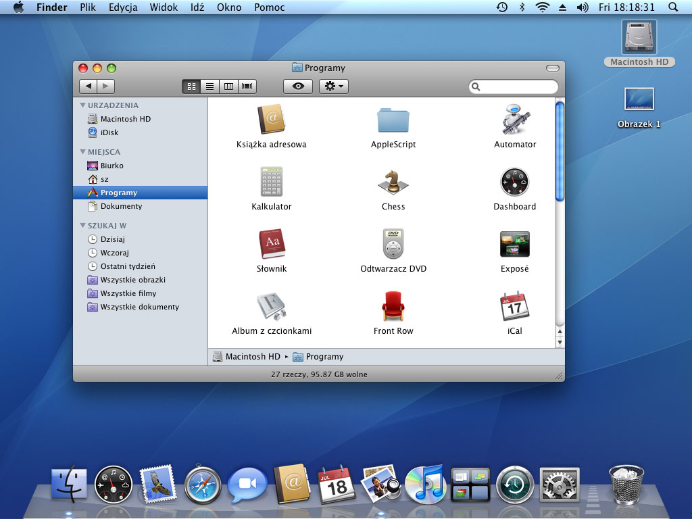692x519 pixels.
Task: Open Spaces from the Dock
Action: 470,485
